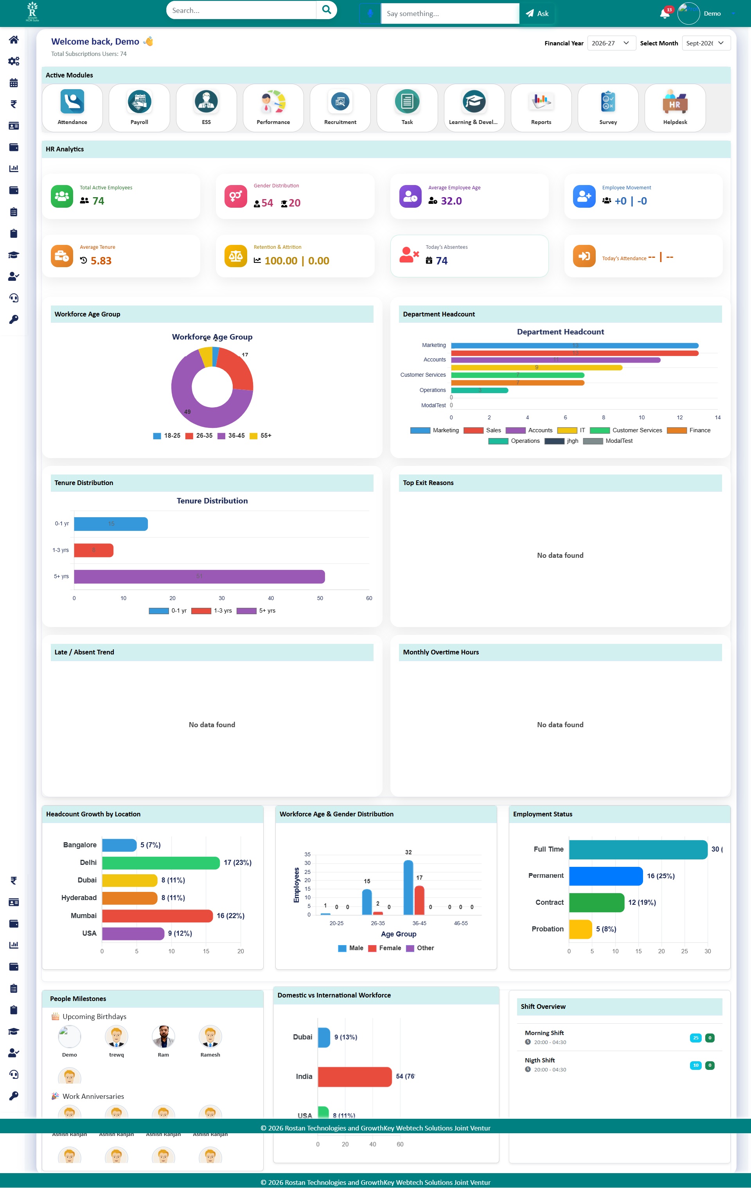Screen dimensions: 751x1188
Task: Open the Reports module
Action: coord(541,108)
